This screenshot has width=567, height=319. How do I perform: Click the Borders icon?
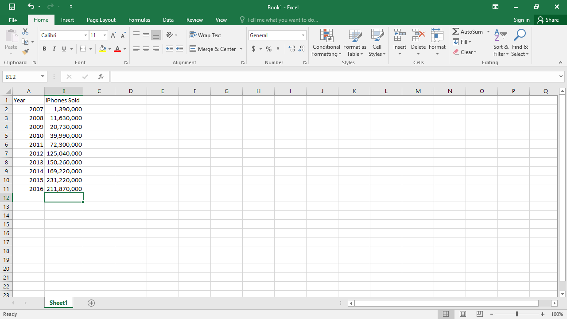(x=83, y=49)
